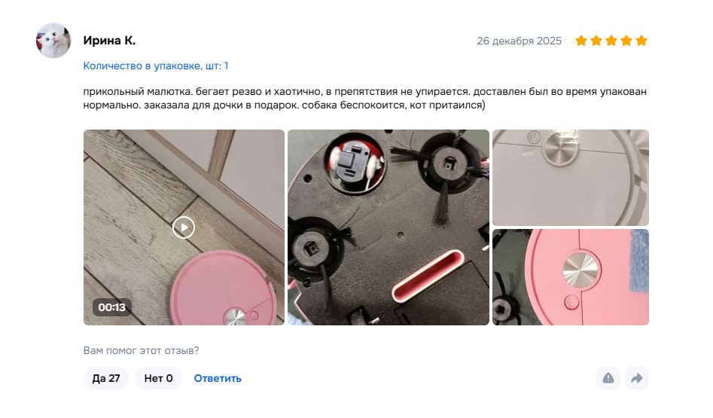The image size is (713, 418).
Task: Click the first rating star
Action: point(581,41)
